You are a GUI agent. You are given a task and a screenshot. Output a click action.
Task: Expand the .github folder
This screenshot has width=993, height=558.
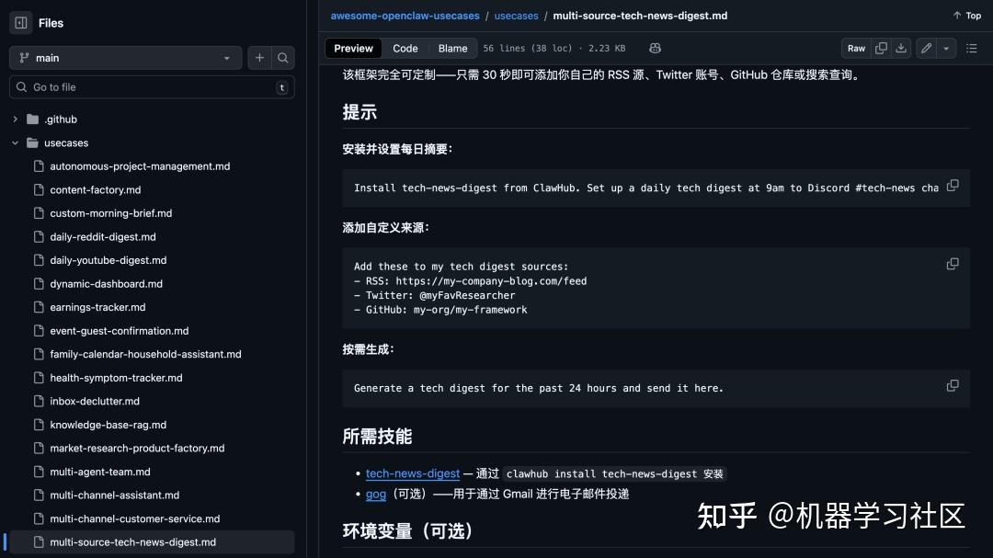16,120
